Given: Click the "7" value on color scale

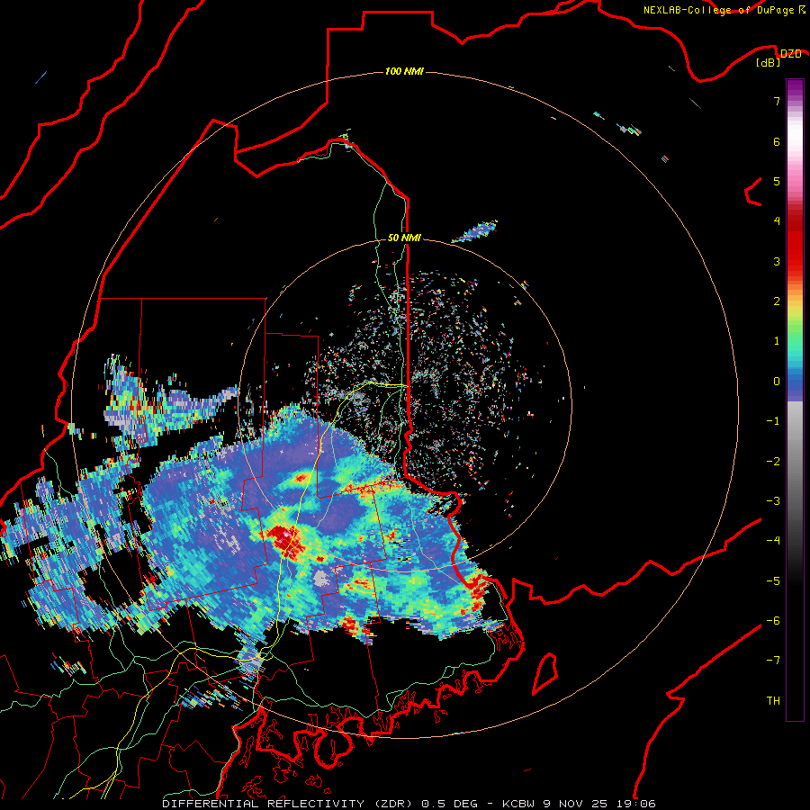Looking at the screenshot, I should [777, 101].
